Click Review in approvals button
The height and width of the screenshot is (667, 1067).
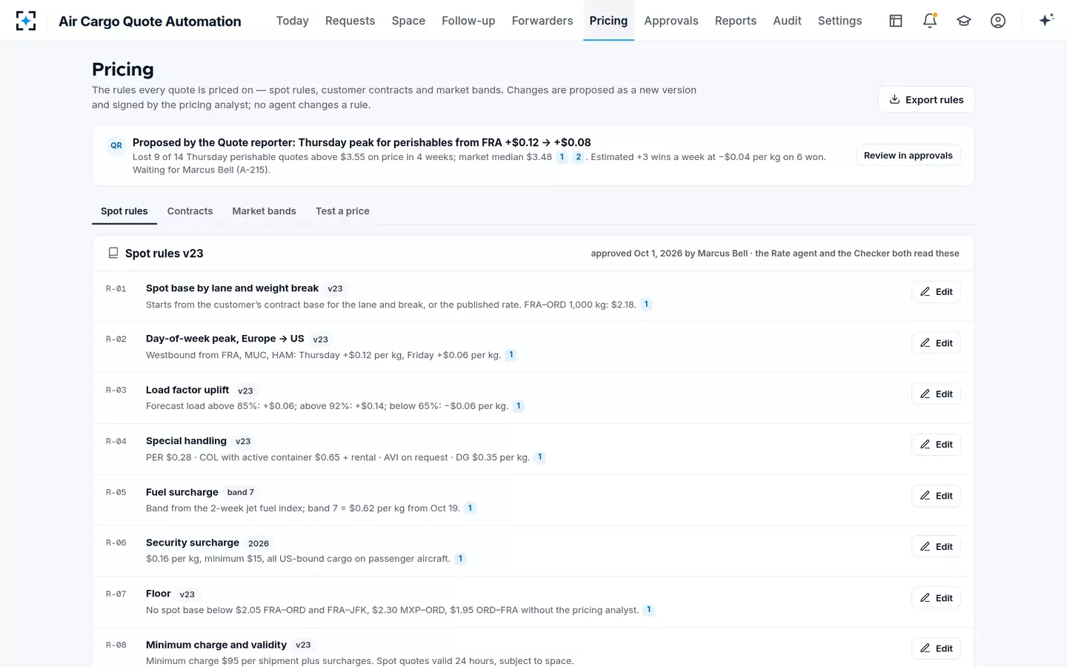pos(908,156)
